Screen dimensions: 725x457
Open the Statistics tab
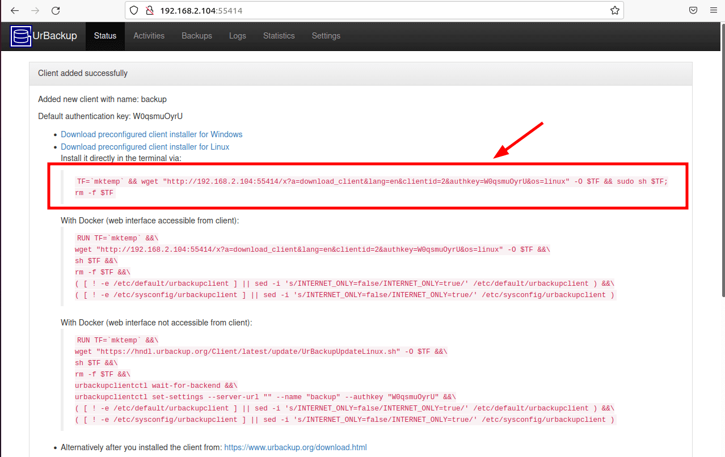pos(279,36)
